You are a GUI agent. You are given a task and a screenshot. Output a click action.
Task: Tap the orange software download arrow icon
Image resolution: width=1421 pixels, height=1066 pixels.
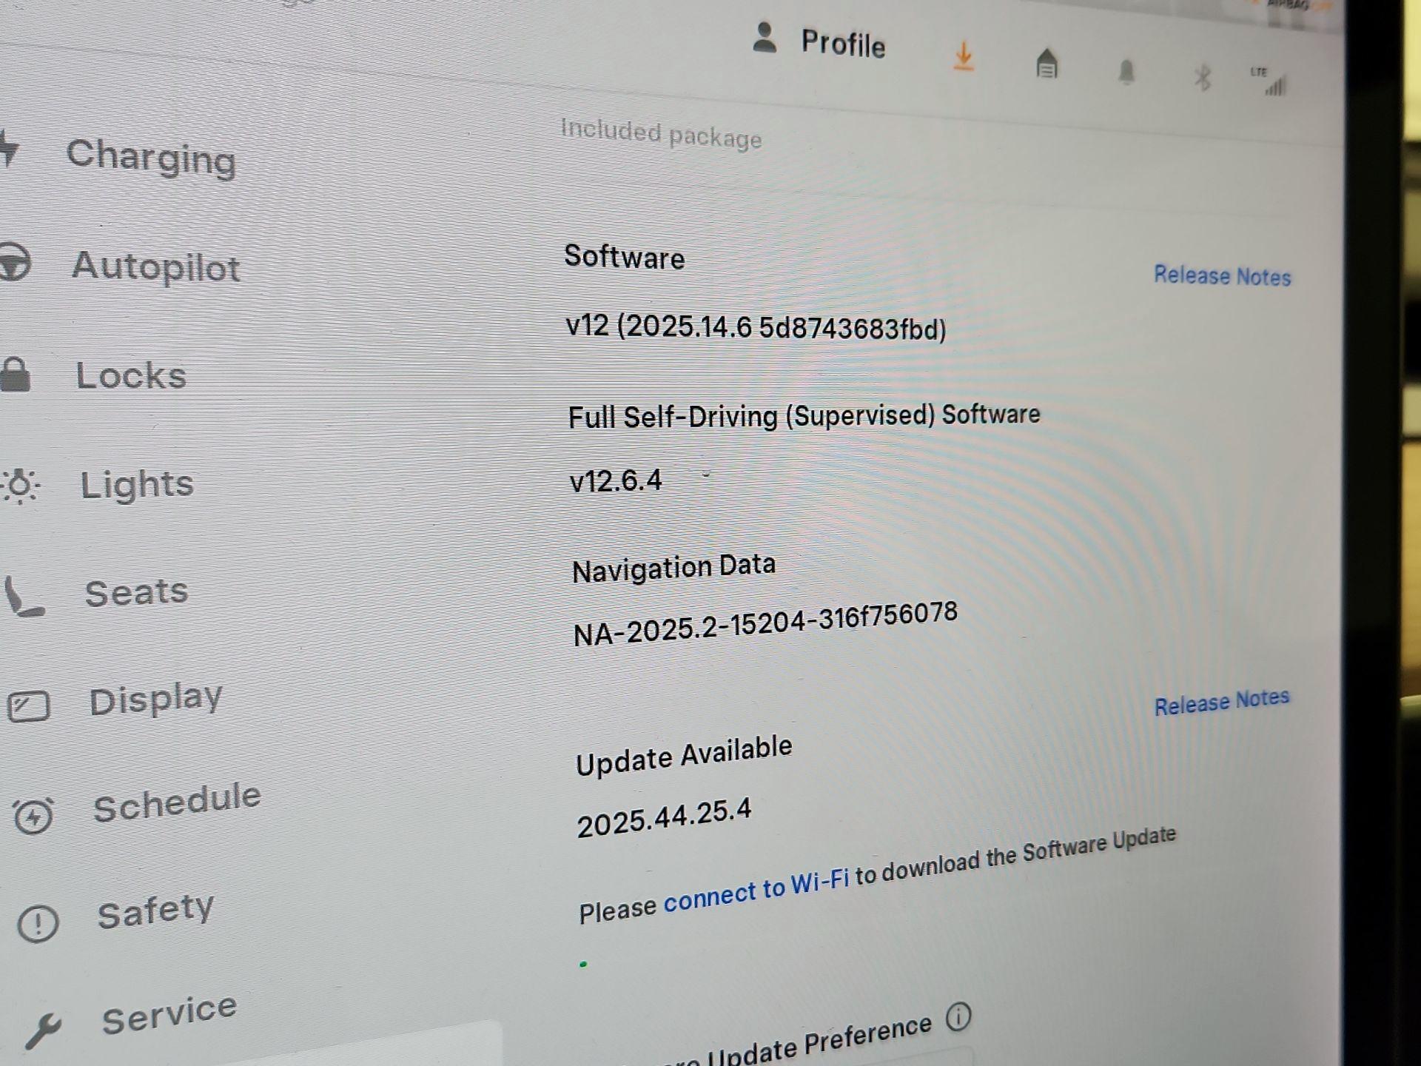point(963,57)
